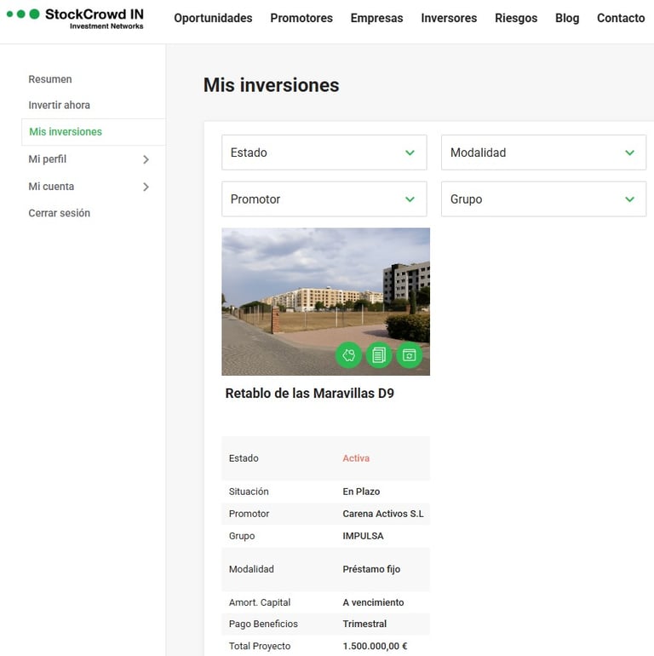Screen dimensions: 654x656
Task: Click the Trimestral payment value
Action: 364,624
